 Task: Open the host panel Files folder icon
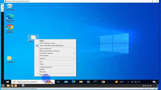(x=8, y=85)
